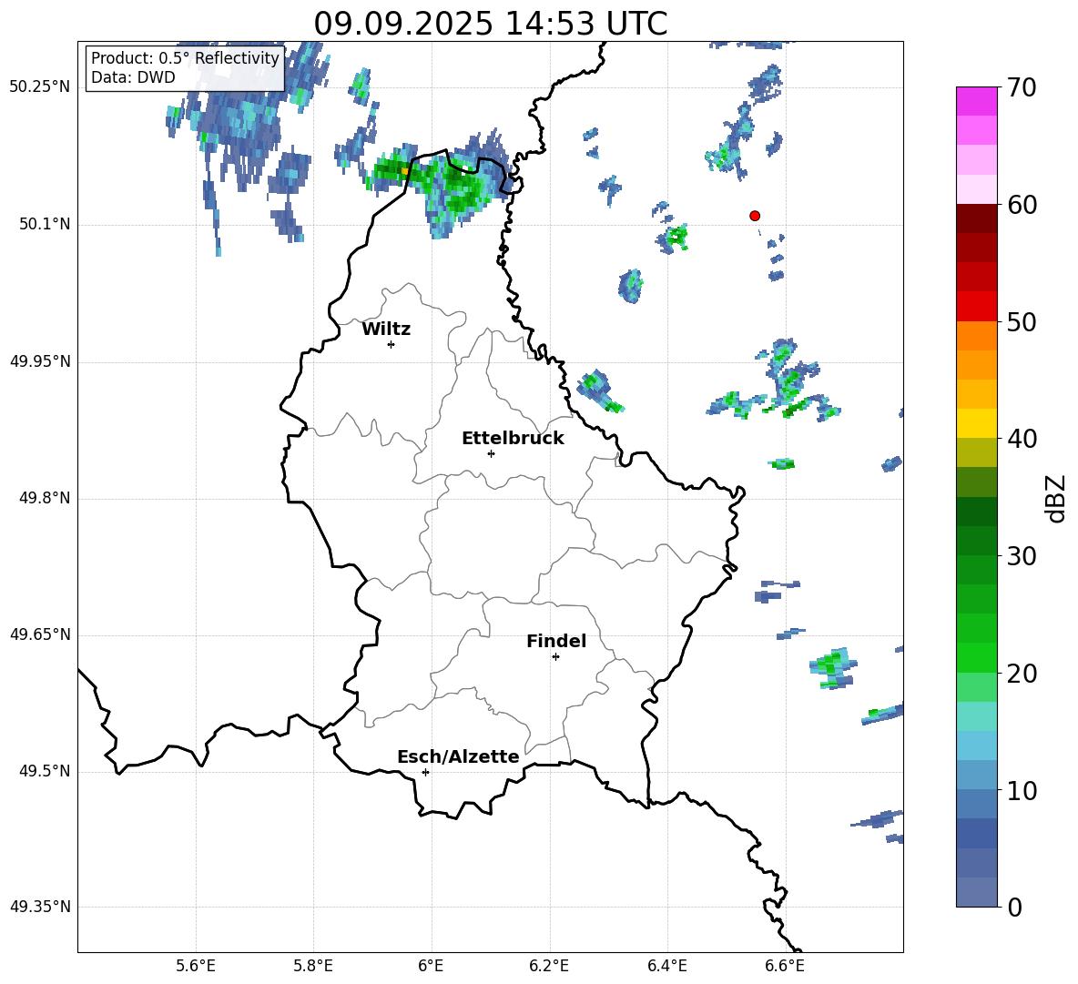Click the 60 value on the colorbar

click(x=1022, y=205)
